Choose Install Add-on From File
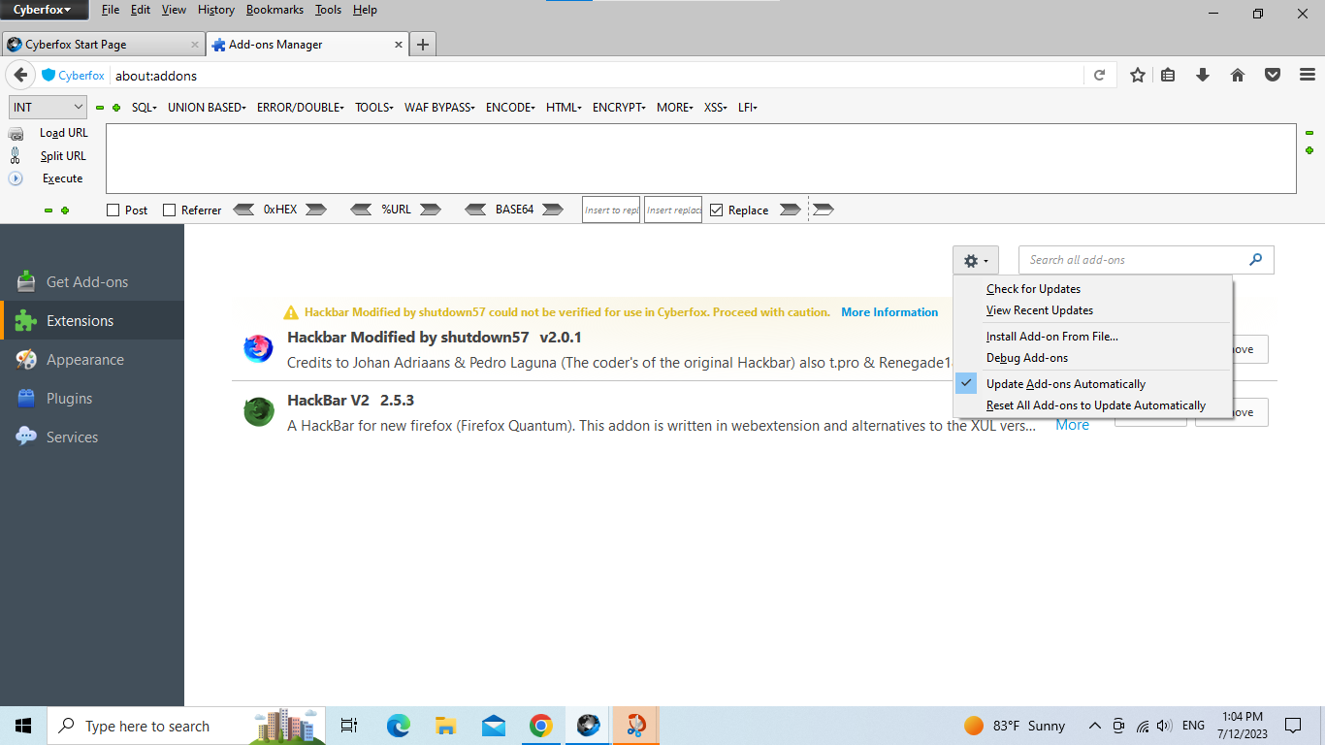Viewport: 1325px width, 745px height. tap(1093, 337)
